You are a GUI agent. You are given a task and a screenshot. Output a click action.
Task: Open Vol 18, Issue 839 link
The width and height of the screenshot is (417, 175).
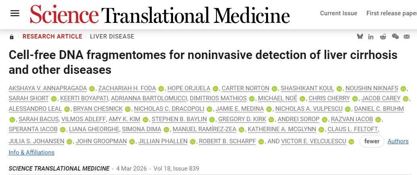[176, 169]
